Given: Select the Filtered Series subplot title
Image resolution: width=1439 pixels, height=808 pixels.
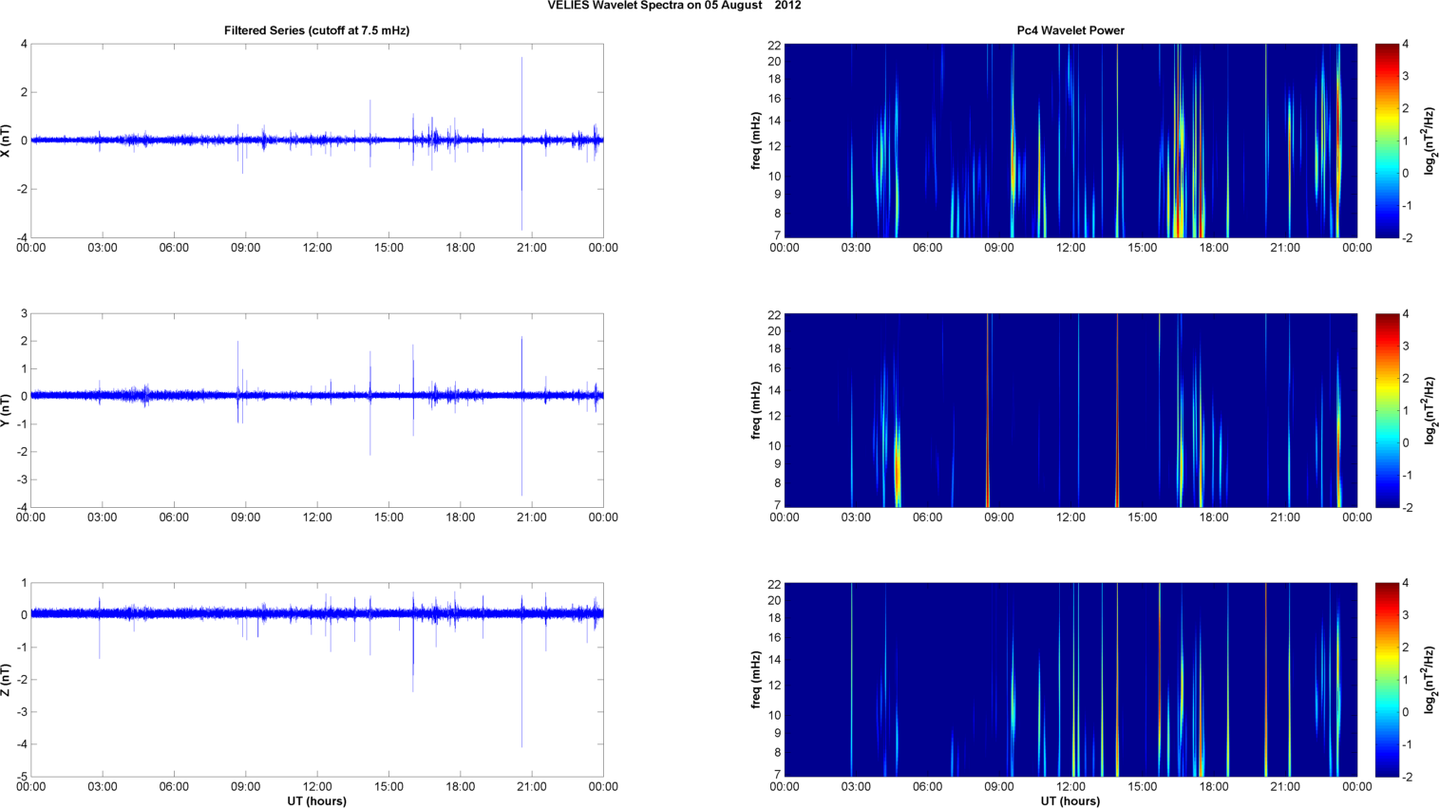Looking at the screenshot, I should click(x=316, y=30).
